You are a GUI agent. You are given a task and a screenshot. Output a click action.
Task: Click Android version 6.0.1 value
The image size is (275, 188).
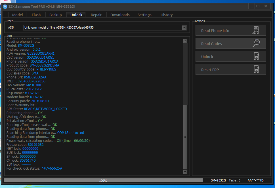click(37, 50)
